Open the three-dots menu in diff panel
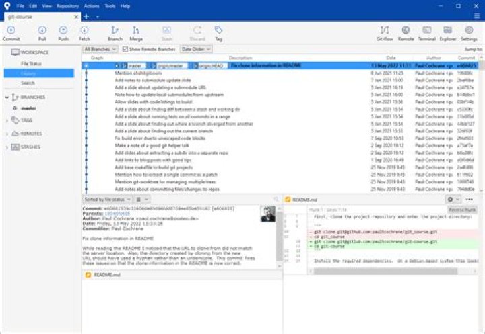485x334 pixels. tap(470, 200)
